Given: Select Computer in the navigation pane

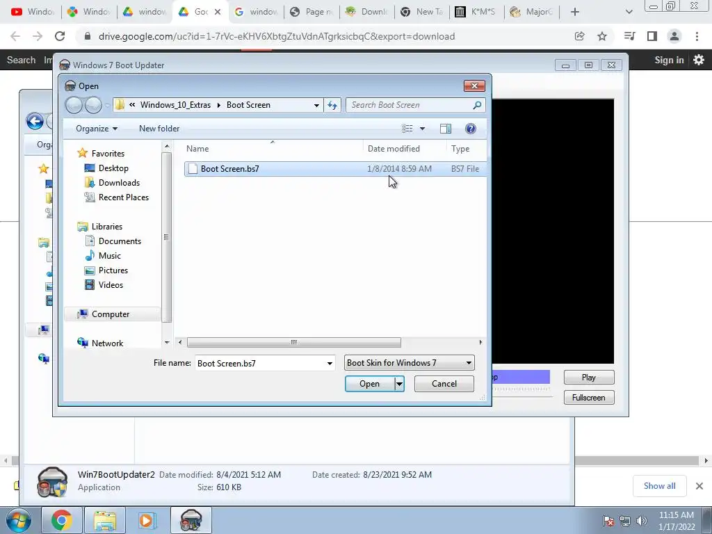Looking at the screenshot, I should (111, 314).
